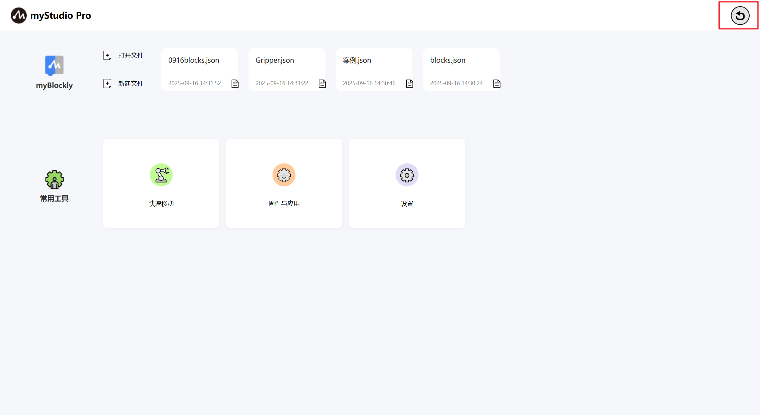The height and width of the screenshot is (415, 760).
Task: Click the 打开文件 text link
Action: pyautogui.click(x=131, y=56)
